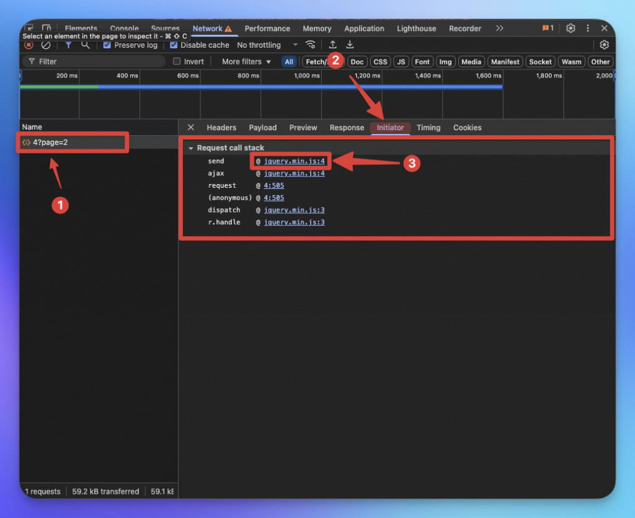Screen dimensions: 635x518
Task: Click the blue request bar in timeline overview
Action: (300, 87)
